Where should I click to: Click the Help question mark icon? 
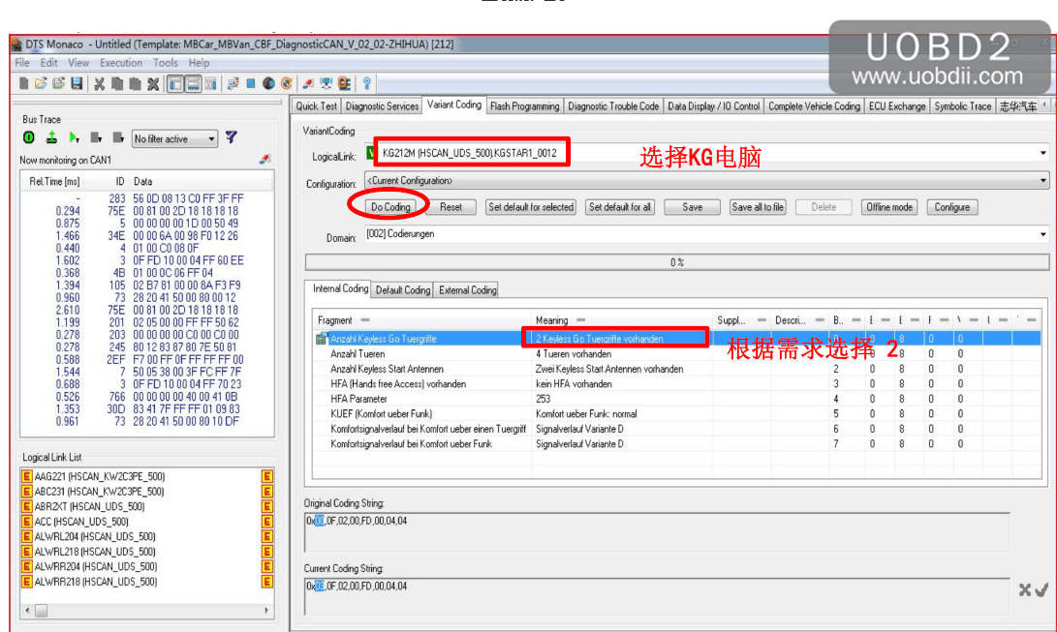(366, 83)
